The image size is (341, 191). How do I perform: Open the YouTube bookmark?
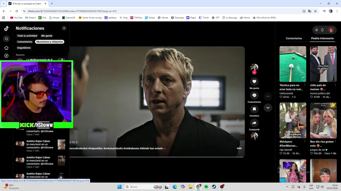point(16,18)
